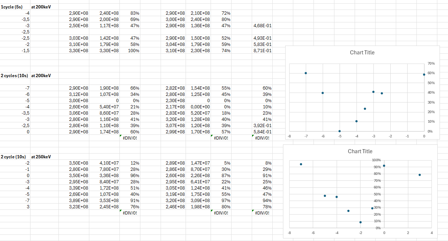Click the 5,84E-01 value
448x241 pixels.
click(x=262, y=132)
